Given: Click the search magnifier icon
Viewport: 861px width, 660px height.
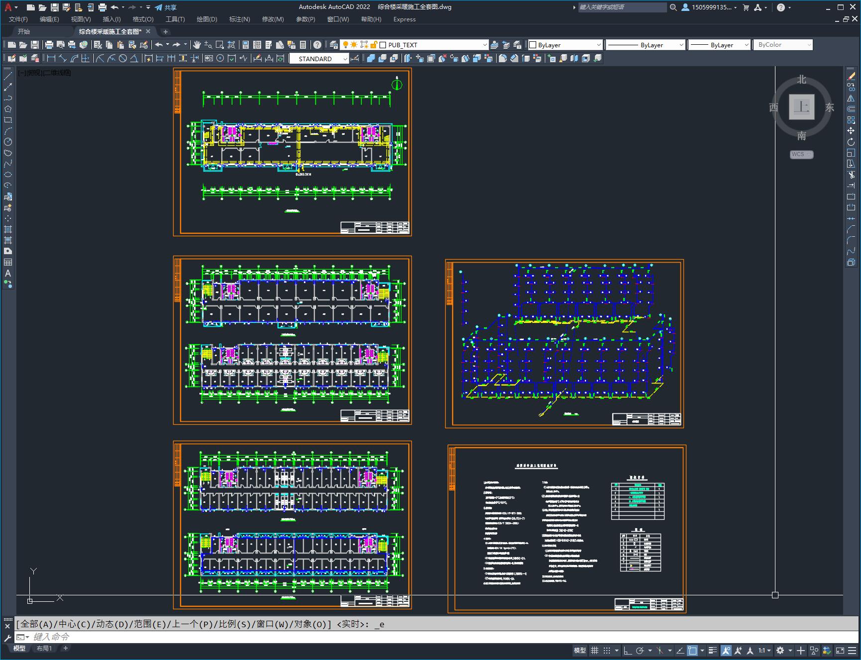Looking at the screenshot, I should [x=673, y=7].
